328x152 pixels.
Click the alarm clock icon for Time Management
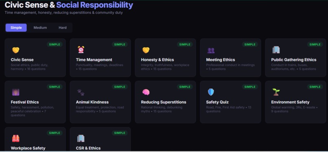point(81,49)
